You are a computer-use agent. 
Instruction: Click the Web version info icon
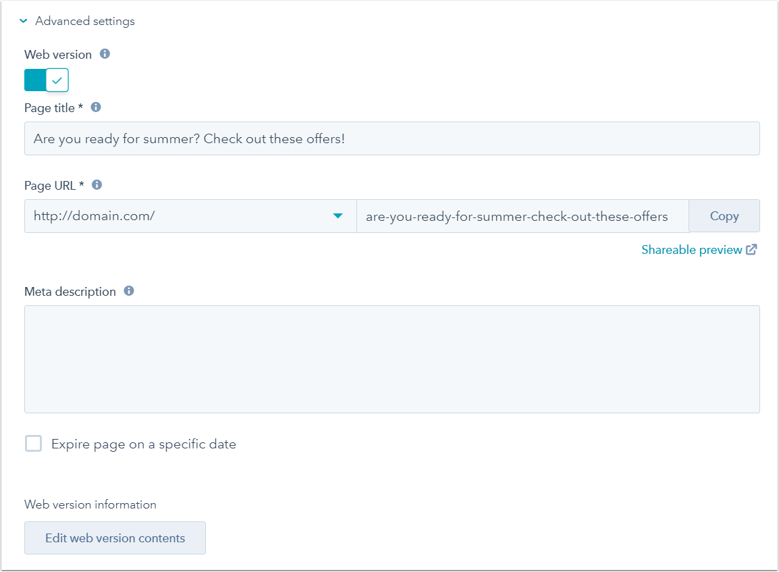(x=105, y=54)
